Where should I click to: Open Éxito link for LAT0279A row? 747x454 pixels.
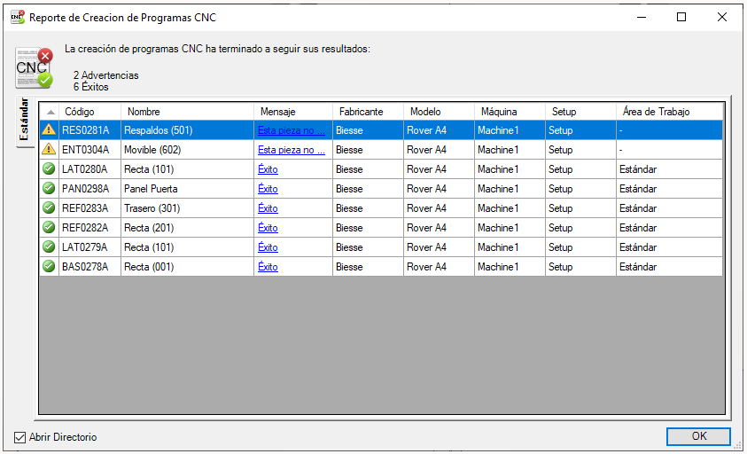pyautogui.click(x=268, y=247)
